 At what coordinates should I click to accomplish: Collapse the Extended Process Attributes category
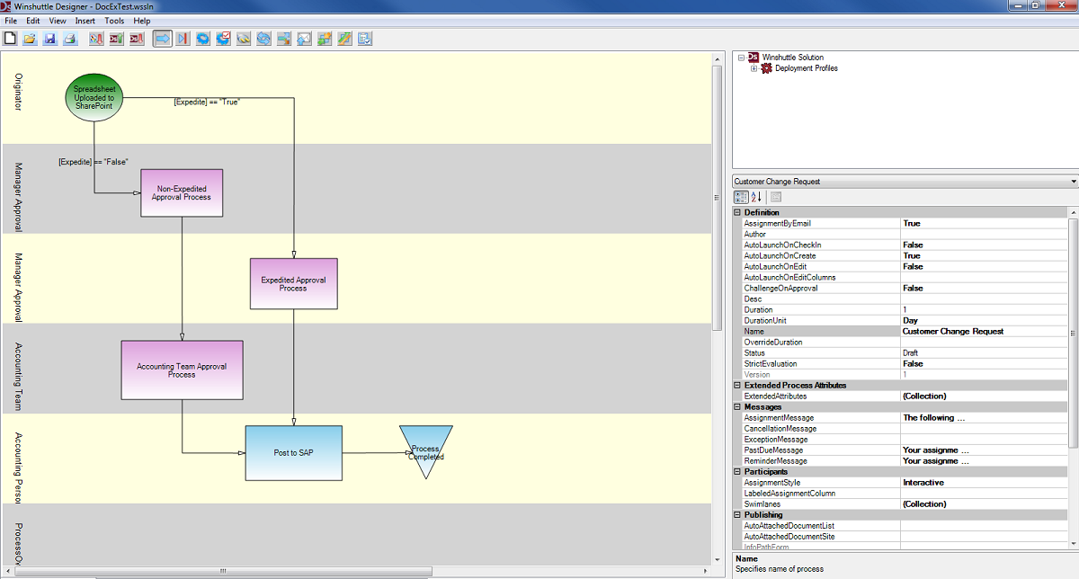(738, 385)
